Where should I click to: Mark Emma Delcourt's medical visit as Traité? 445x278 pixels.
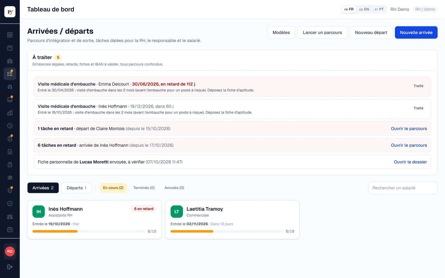click(418, 86)
